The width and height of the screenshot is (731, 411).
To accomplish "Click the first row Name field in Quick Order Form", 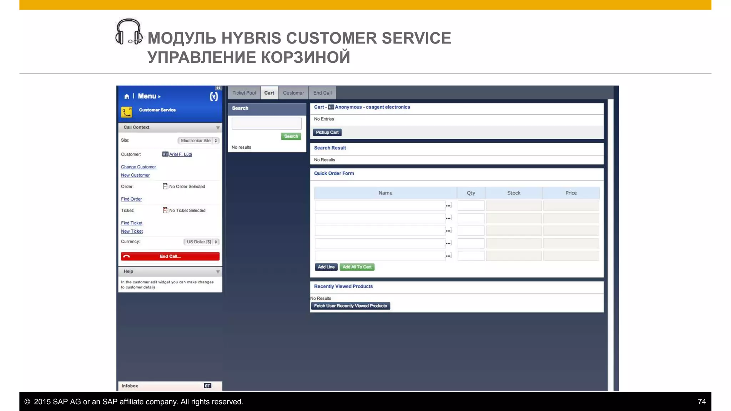I will [380, 205].
